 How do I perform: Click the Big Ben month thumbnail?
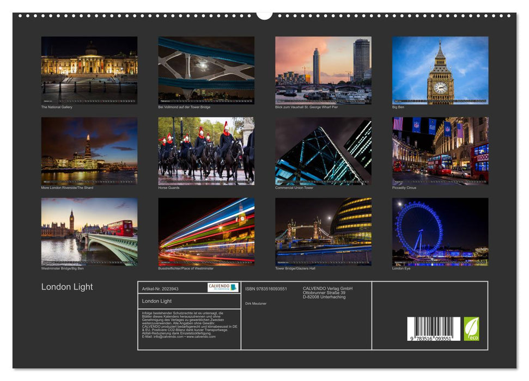pyautogui.click(x=439, y=70)
